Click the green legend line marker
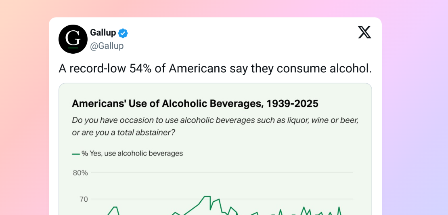 click(x=76, y=154)
